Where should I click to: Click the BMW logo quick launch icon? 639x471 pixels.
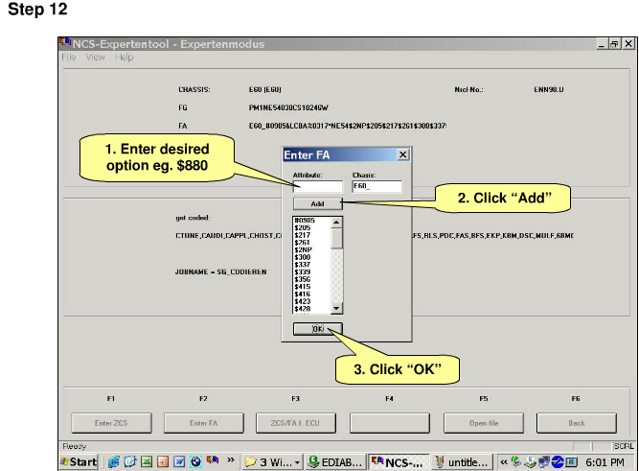pos(196,462)
